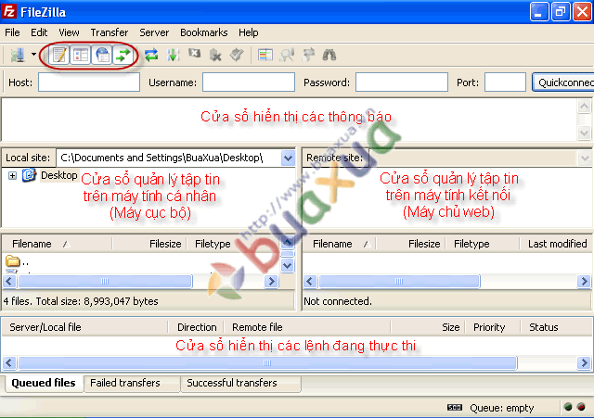Click message log scroll down arrow

point(584,133)
